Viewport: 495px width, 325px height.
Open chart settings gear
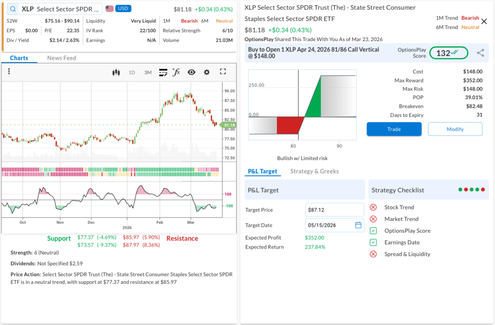[207, 72]
